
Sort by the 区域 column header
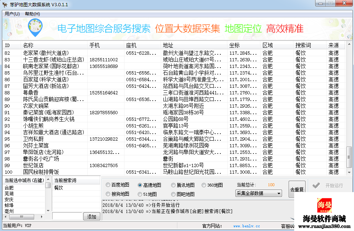[277, 46]
